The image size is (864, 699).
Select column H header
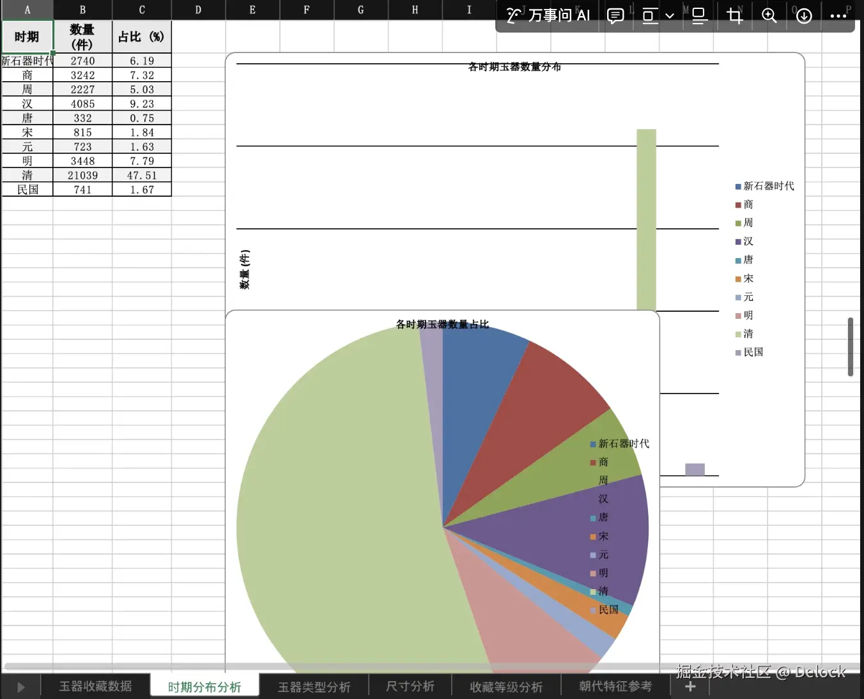(x=415, y=10)
